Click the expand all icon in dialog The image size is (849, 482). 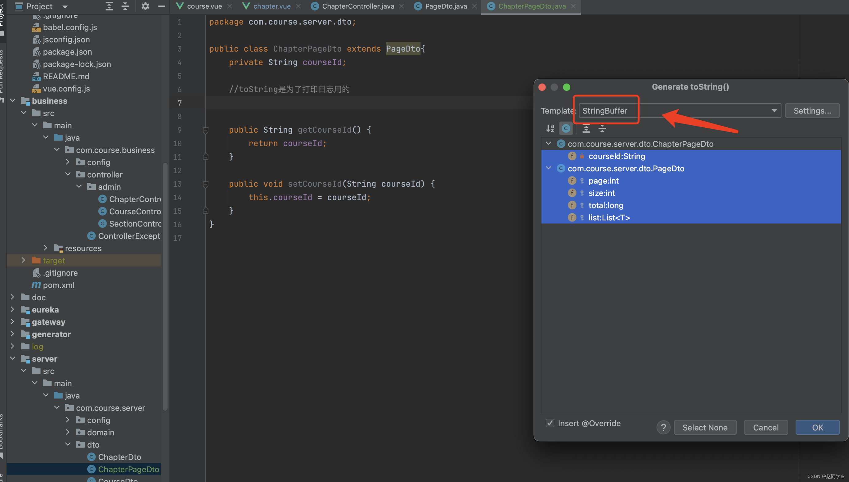(x=586, y=128)
